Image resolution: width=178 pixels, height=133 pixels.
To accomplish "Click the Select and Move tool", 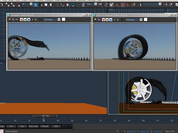I will pyautogui.click(x=57, y=5).
